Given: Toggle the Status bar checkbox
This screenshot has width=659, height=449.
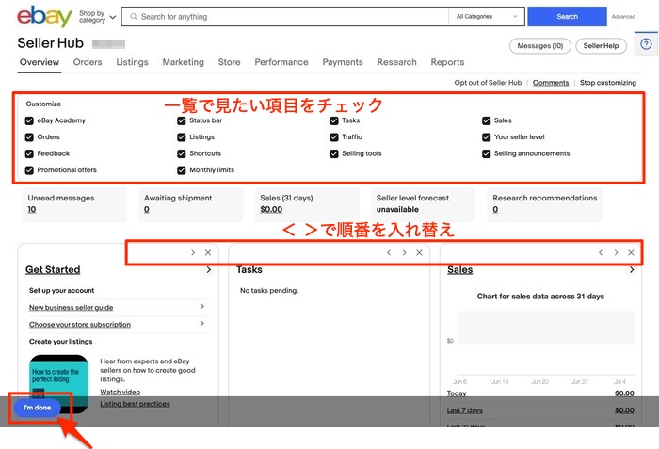Looking at the screenshot, I should click(182, 120).
